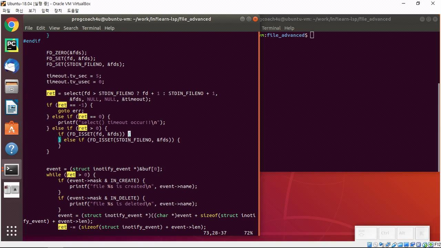Screen dimensions: 441x248
Task: Open Terminal menu in right terminal window
Action: pyautogui.click(x=271, y=28)
